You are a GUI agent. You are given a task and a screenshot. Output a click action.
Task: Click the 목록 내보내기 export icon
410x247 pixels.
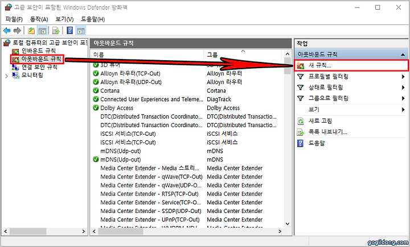[x=301, y=132]
